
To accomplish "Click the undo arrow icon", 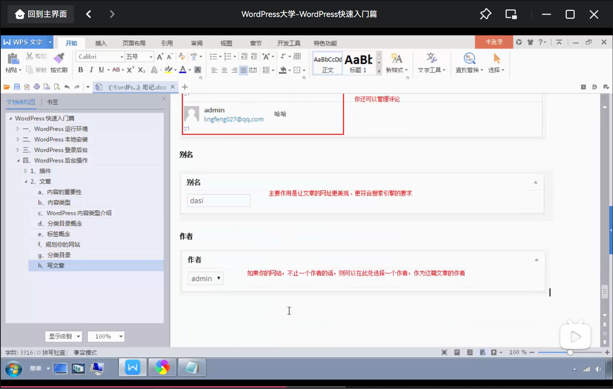I will click(67, 87).
